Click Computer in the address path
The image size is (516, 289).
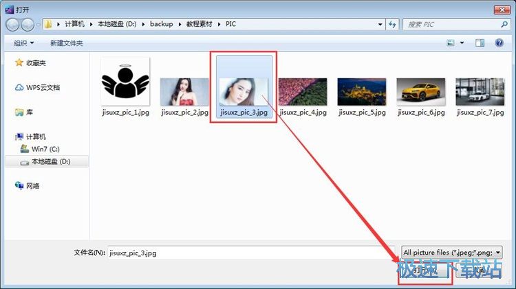74,24
